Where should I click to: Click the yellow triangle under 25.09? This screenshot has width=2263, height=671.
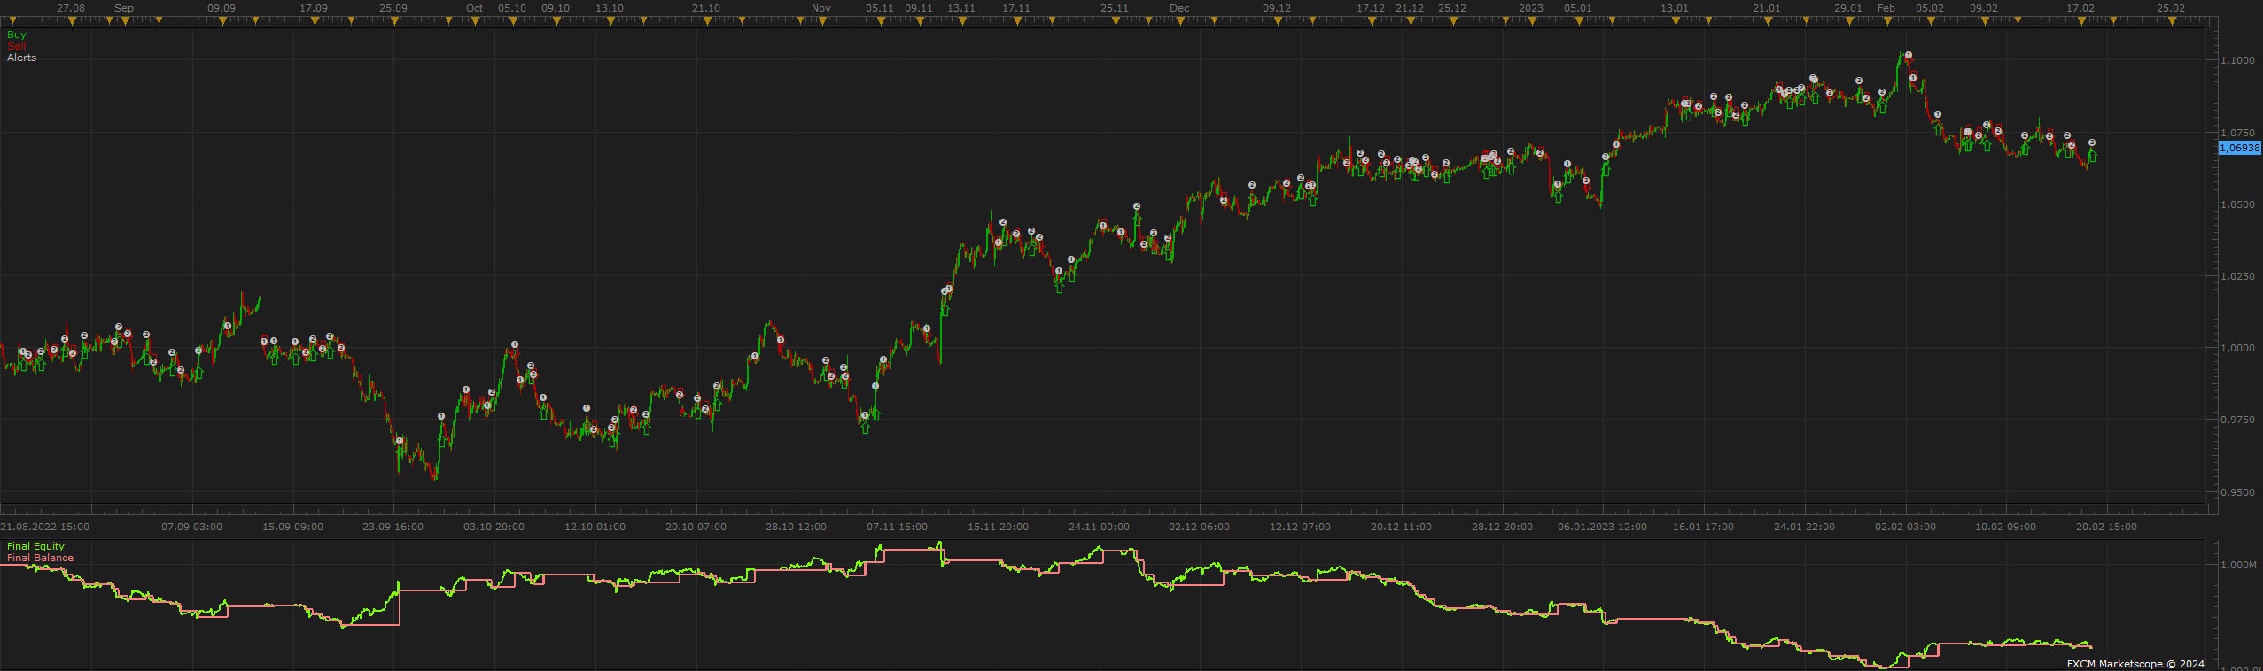point(394,21)
